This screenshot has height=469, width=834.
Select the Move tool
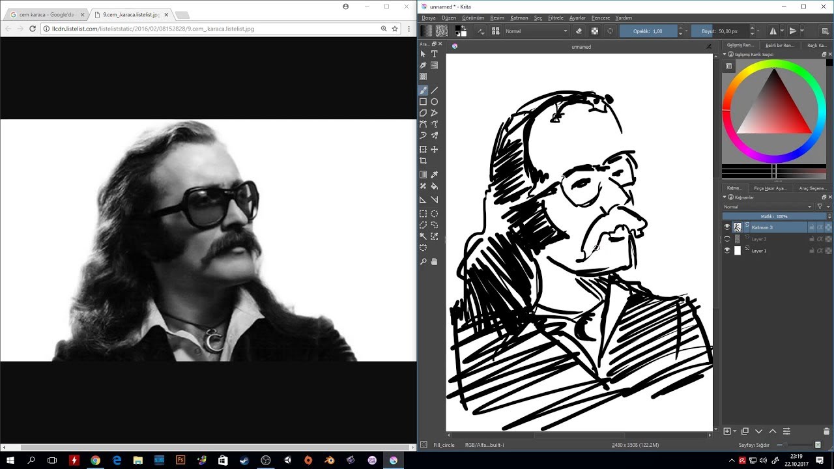(x=435, y=150)
